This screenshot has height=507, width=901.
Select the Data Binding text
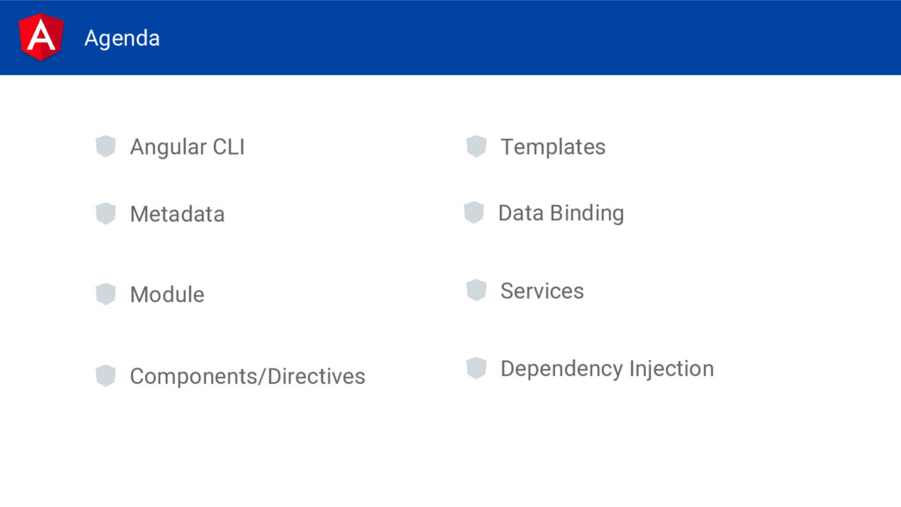tap(560, 214)
